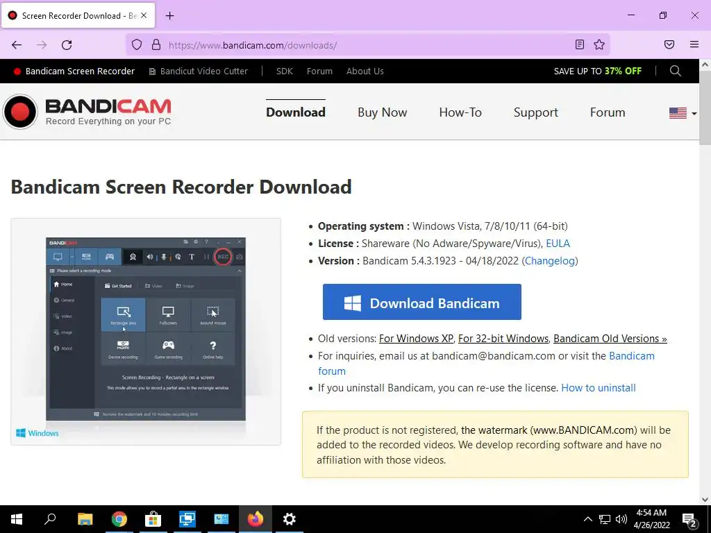Open Settings gear from taskbar
Viewport: 711px width, 533px height.
click(x=290, y=519)
